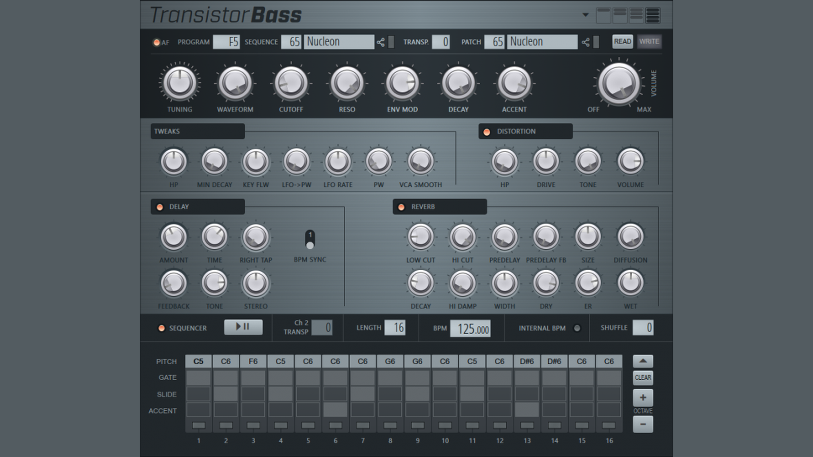Screen dimensions: 813x457
Task: Enable the Internal BPM option
Action: (577, 328)
